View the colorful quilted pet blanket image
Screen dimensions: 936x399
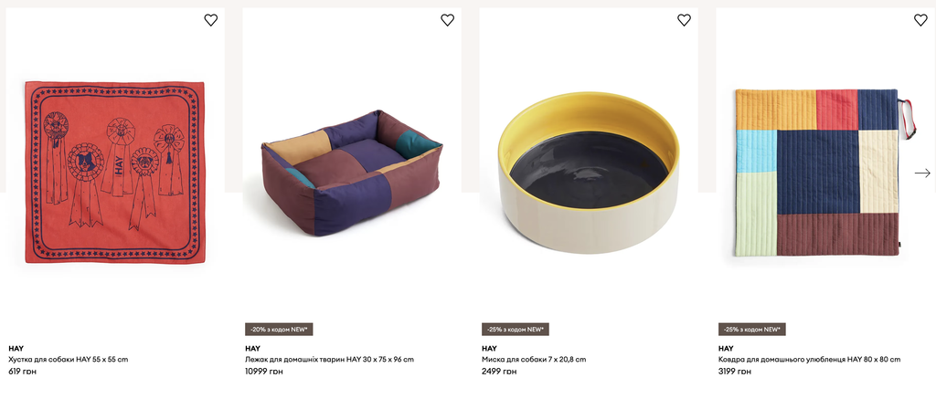tap(816, 173)
